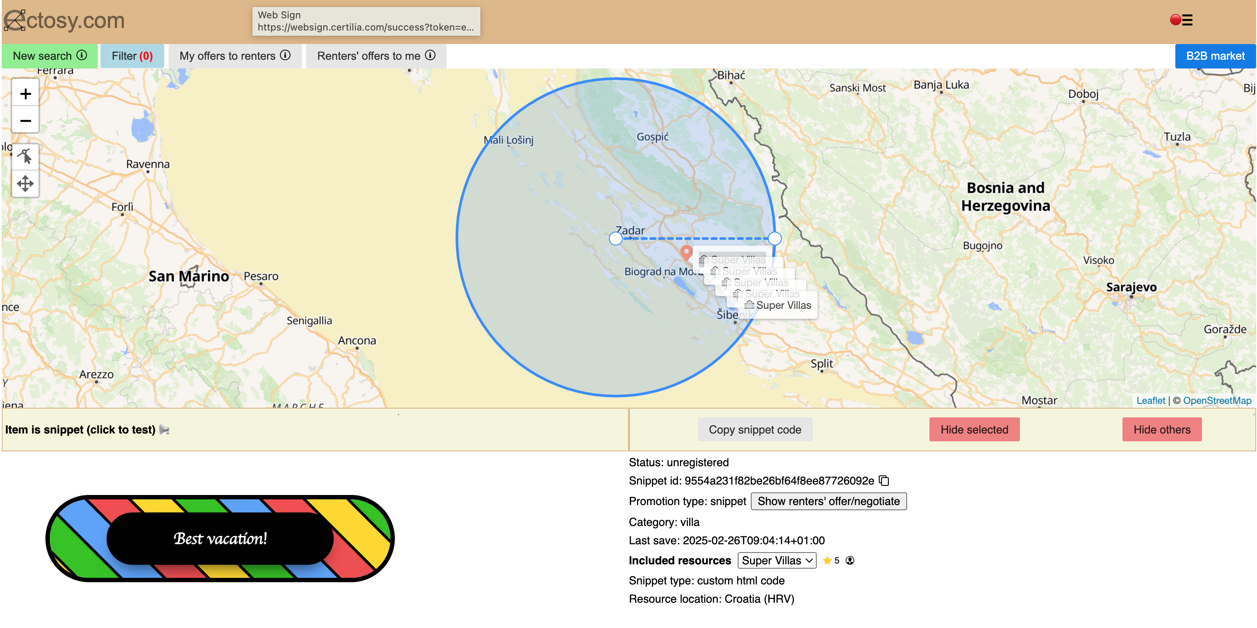Click the globe icon next to star rating
Image resolution: width=1257 pixels, height=628 pixels.
coord(850,560)
